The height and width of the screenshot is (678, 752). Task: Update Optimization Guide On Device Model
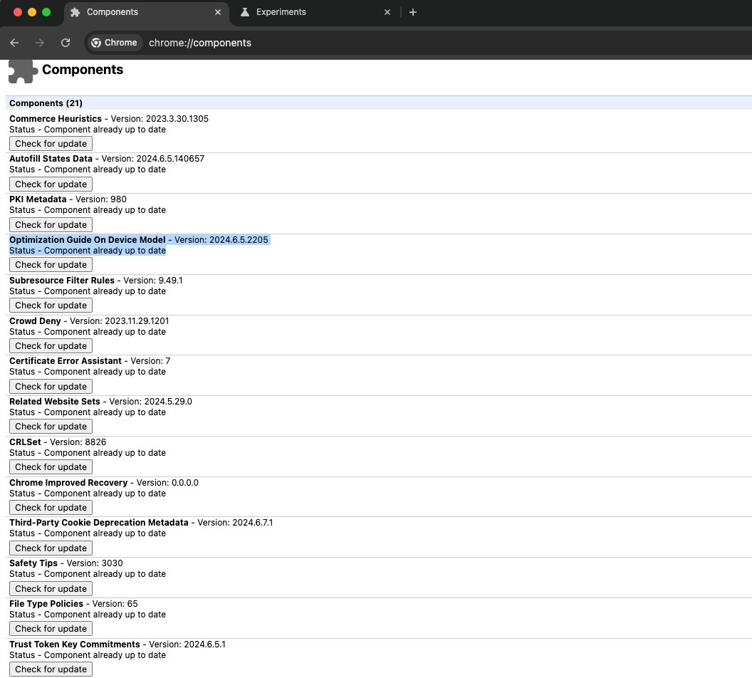click(51, 265)
